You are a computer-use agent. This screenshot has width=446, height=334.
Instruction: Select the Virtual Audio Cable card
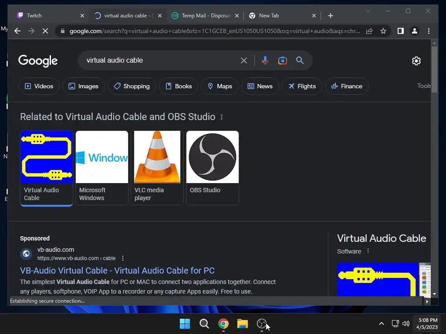(x=47, y=168)
